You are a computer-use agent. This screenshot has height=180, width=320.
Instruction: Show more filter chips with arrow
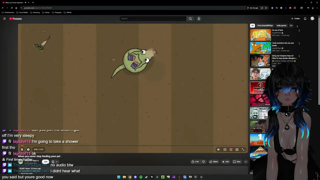[x=297, y=26]
